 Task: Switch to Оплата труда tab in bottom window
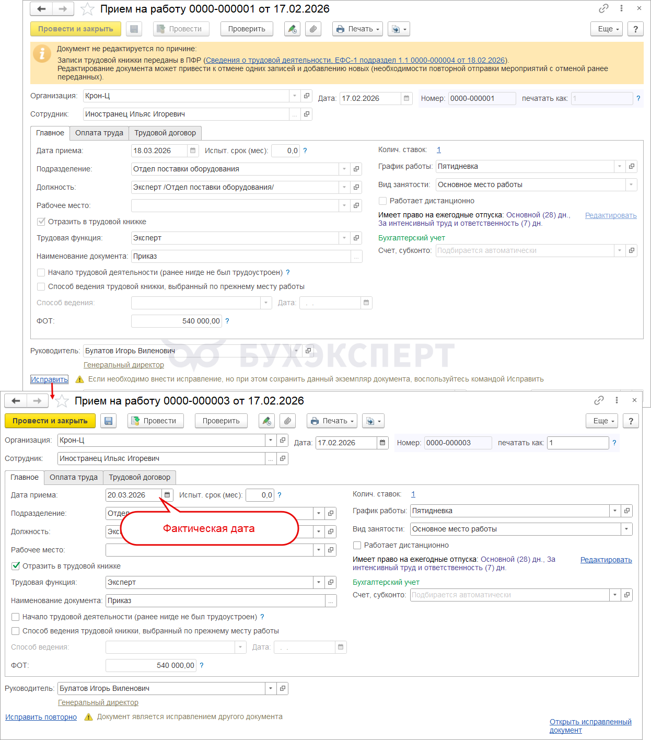click(x=74, y=477)
